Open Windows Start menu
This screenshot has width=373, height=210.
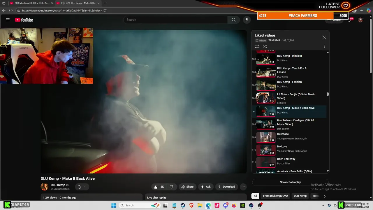pos(113,205)
